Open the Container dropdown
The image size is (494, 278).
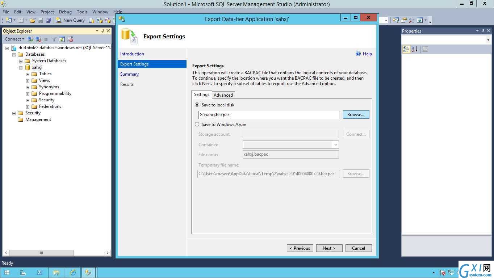tap(335, 145)
